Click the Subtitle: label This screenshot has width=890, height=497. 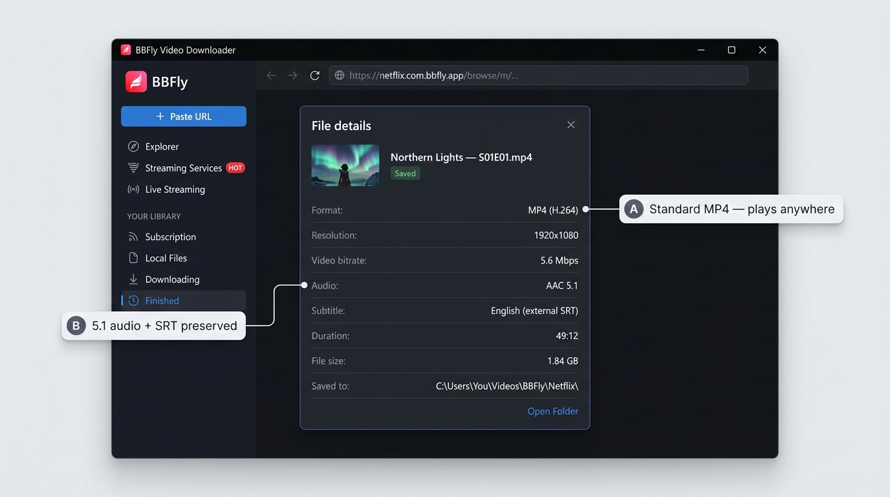[329, 311]
